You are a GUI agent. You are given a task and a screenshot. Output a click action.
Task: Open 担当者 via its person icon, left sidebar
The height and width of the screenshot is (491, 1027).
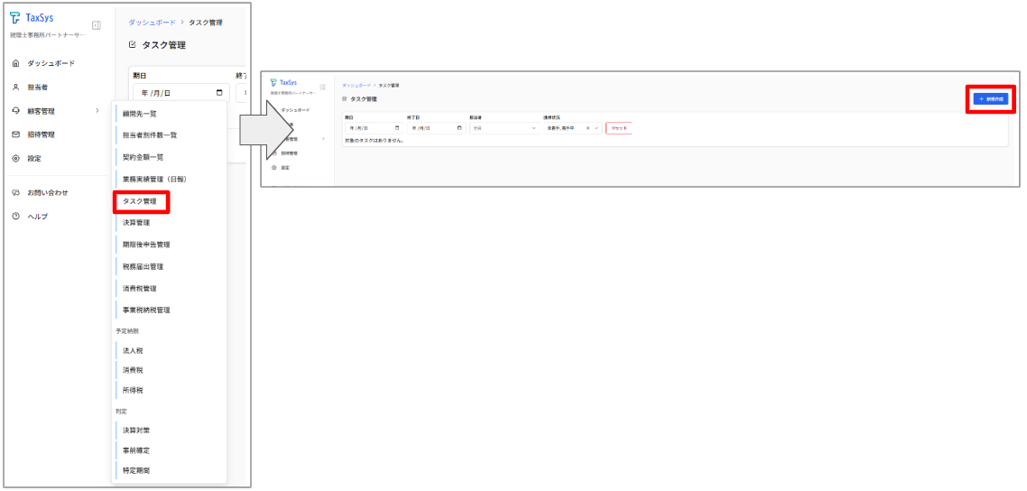tap(15, 87)
